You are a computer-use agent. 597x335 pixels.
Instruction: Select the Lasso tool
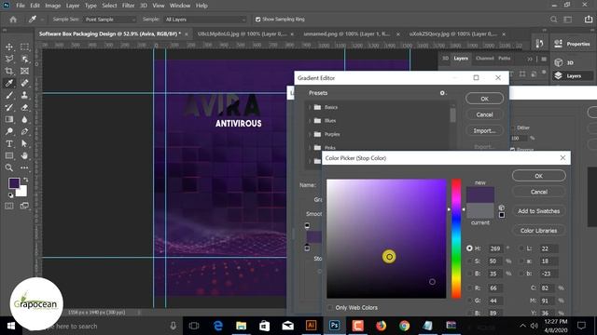click(9, 59)
